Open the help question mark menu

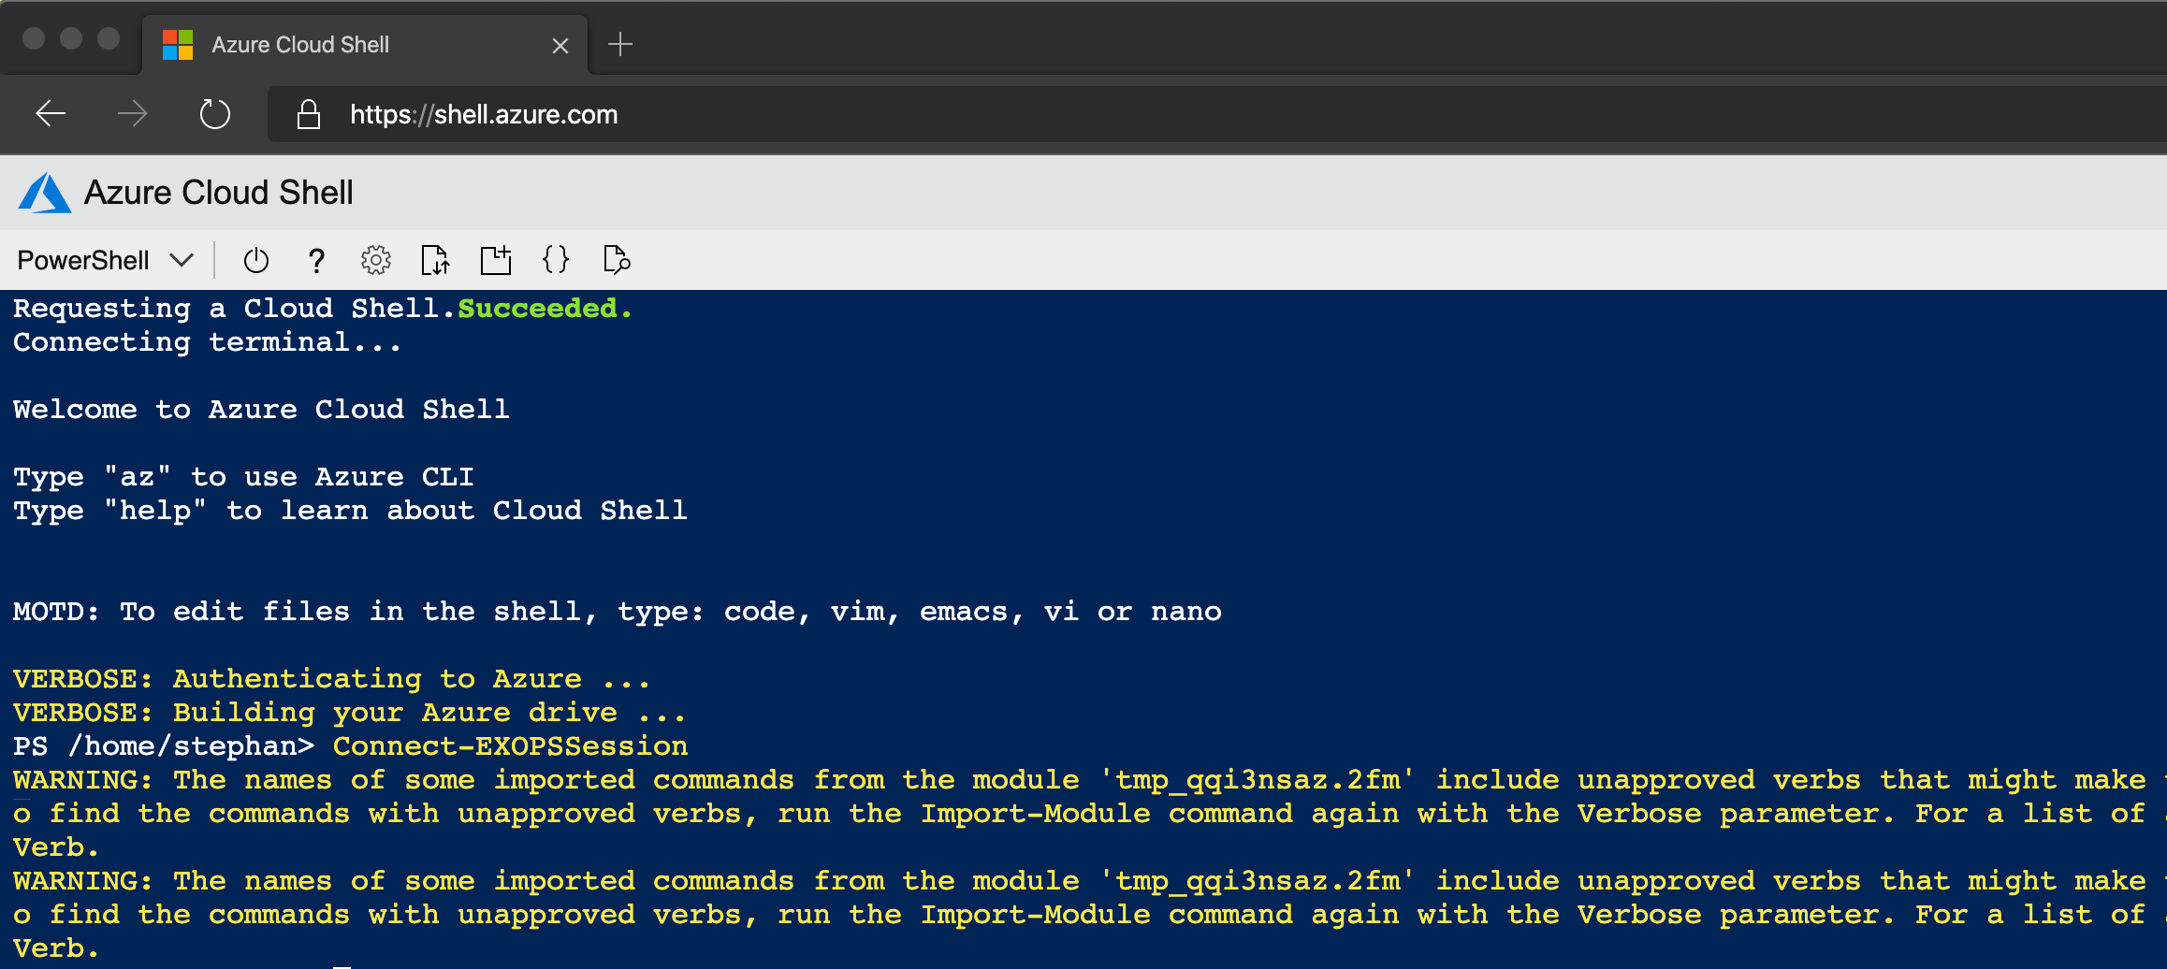316,260
